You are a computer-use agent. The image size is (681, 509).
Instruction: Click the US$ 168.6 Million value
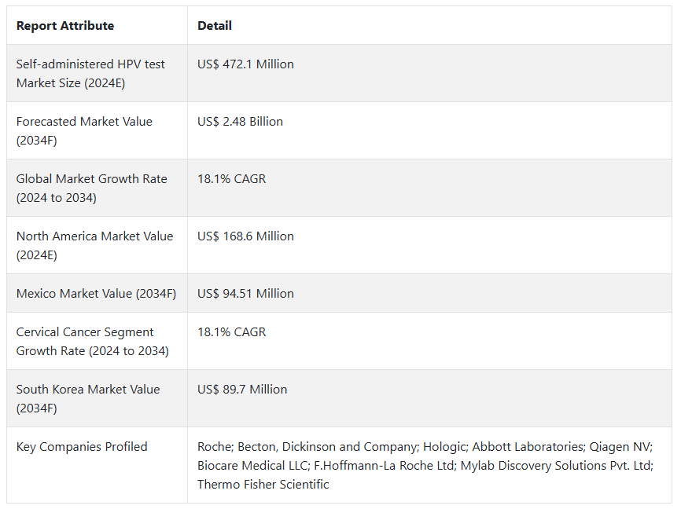coord(245,236)
